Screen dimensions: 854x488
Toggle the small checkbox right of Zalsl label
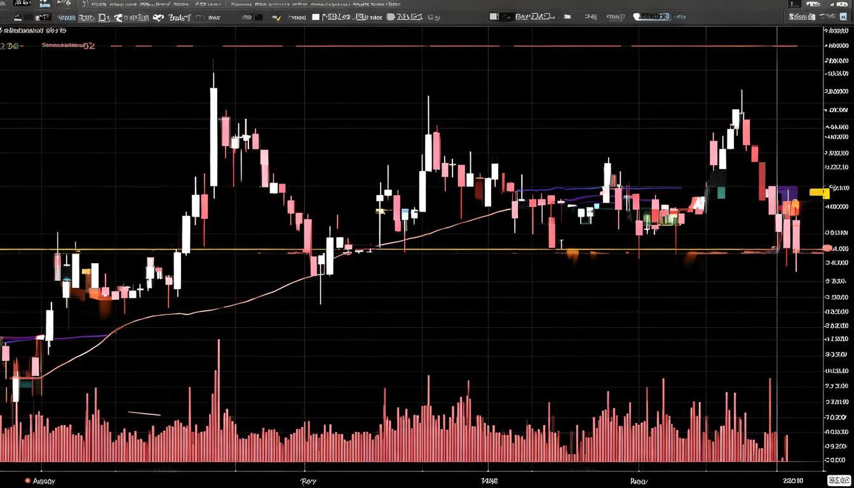(x=198, y=18)
